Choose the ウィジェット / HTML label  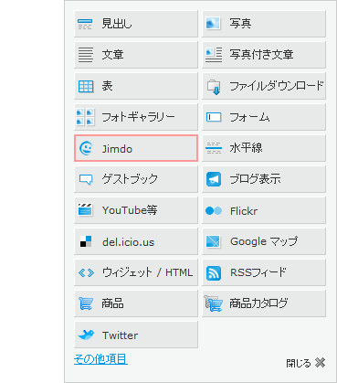[x=147, y=272]
